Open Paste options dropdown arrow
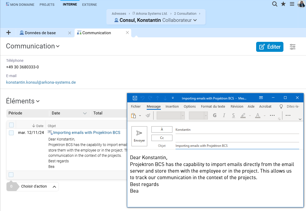Image resolution: width=306 pixels, height=211 pixels. point(140,116)
